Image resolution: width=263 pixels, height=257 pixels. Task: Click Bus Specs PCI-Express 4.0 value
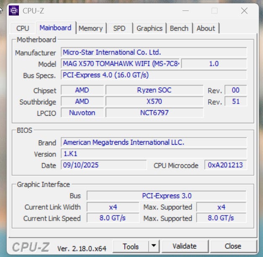point(154,75)
